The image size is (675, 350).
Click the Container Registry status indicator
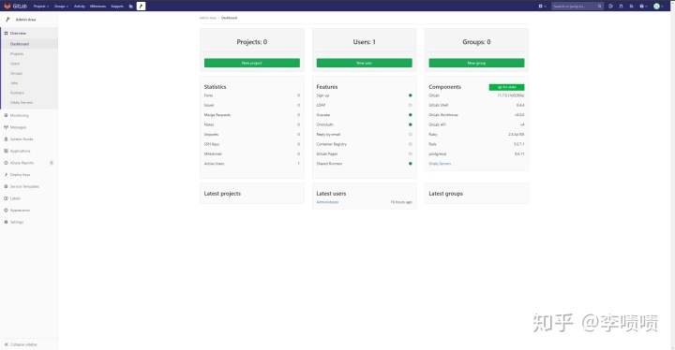(x=411, y=144)
